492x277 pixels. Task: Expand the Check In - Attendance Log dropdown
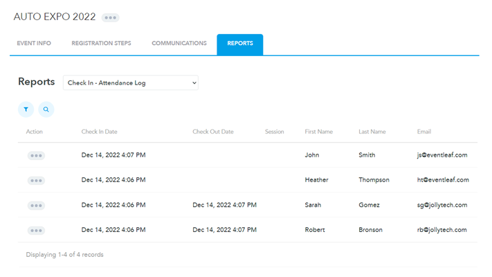coord(130,83)
